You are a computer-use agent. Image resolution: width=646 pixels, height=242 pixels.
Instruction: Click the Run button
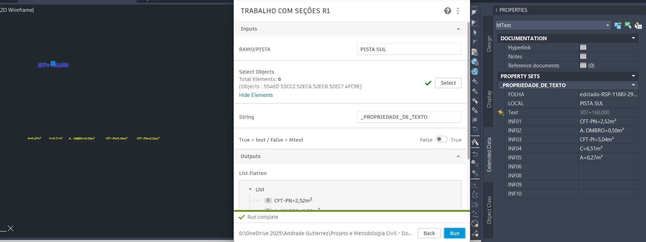454,233
